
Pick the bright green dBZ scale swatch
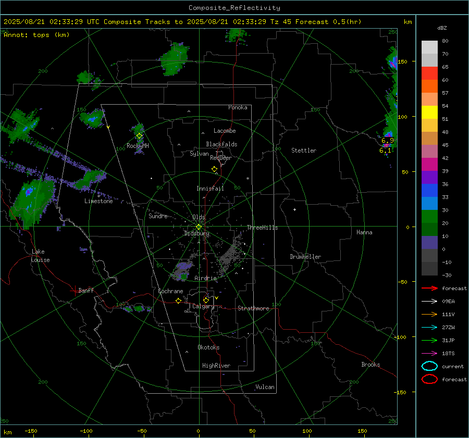tap(429, 216)
